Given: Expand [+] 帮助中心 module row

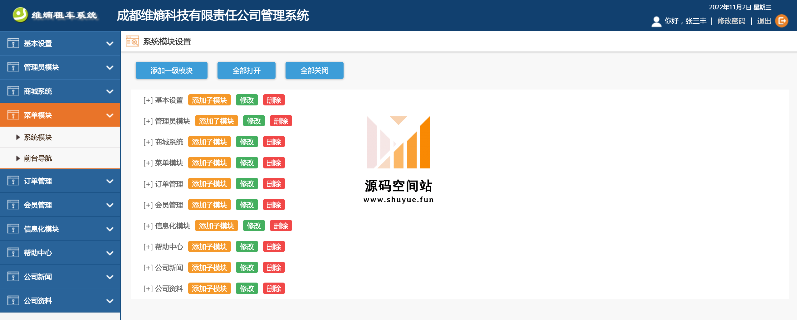Looking at the screenshot, I should coord(148,247).
